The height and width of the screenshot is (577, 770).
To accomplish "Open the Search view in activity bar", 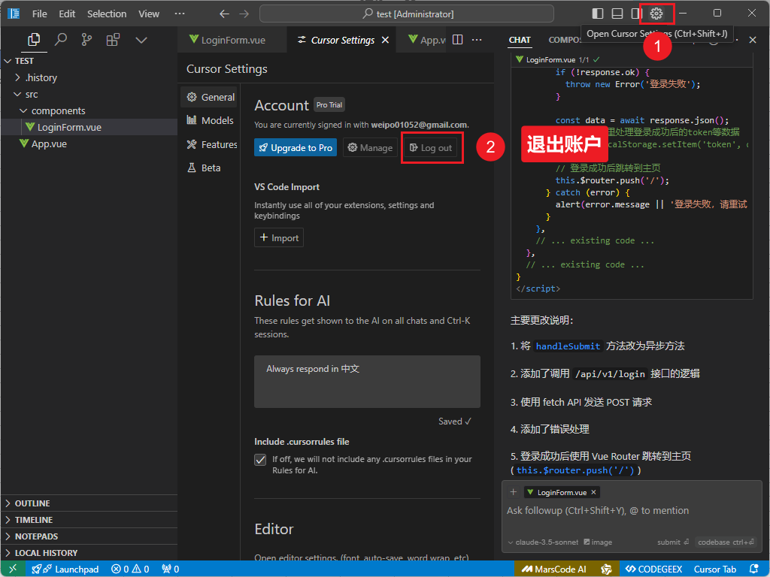I will 61,40.
